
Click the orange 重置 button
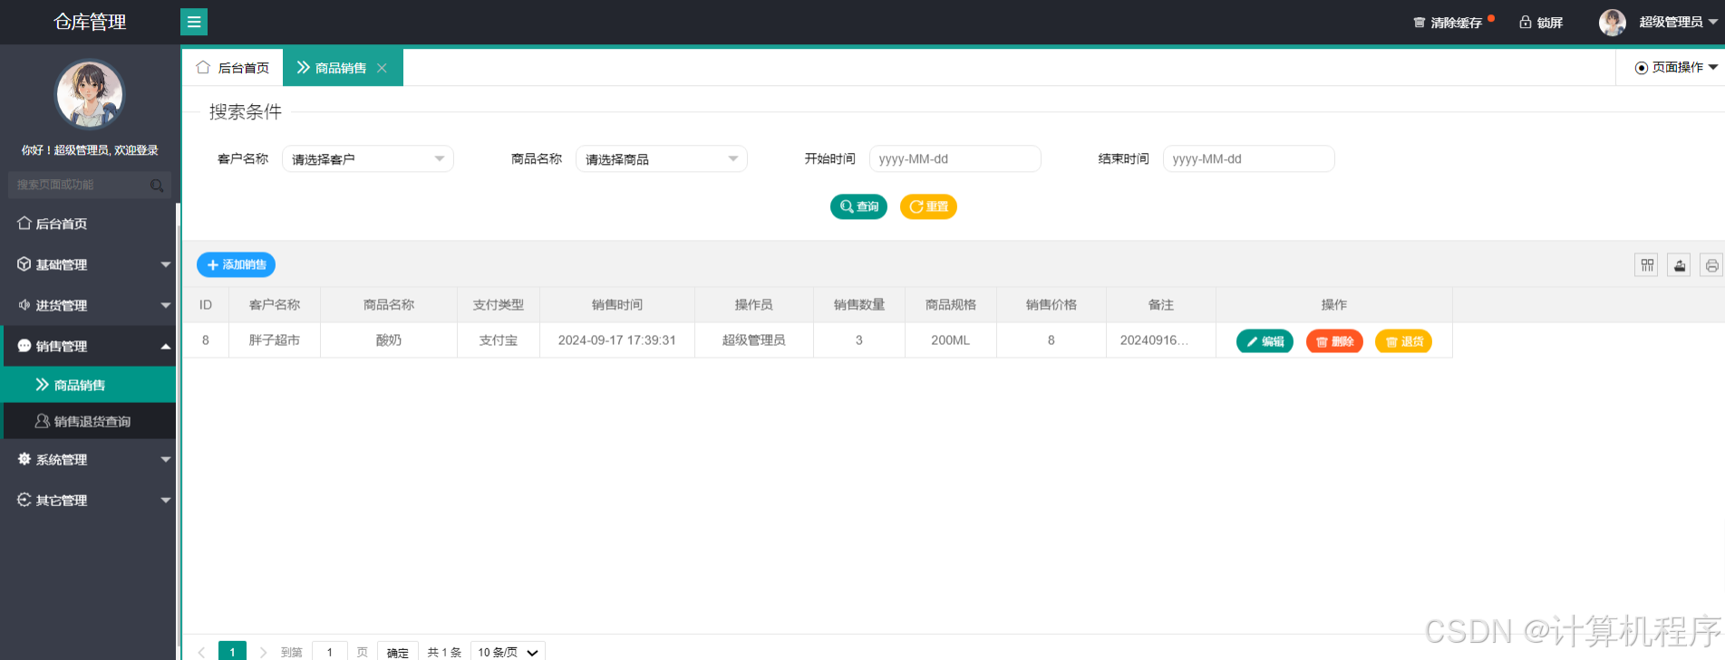click(928, 206)
